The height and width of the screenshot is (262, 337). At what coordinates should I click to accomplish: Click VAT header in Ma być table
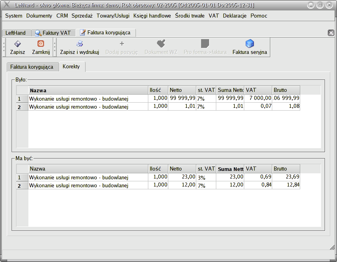(x=258, y=169)
